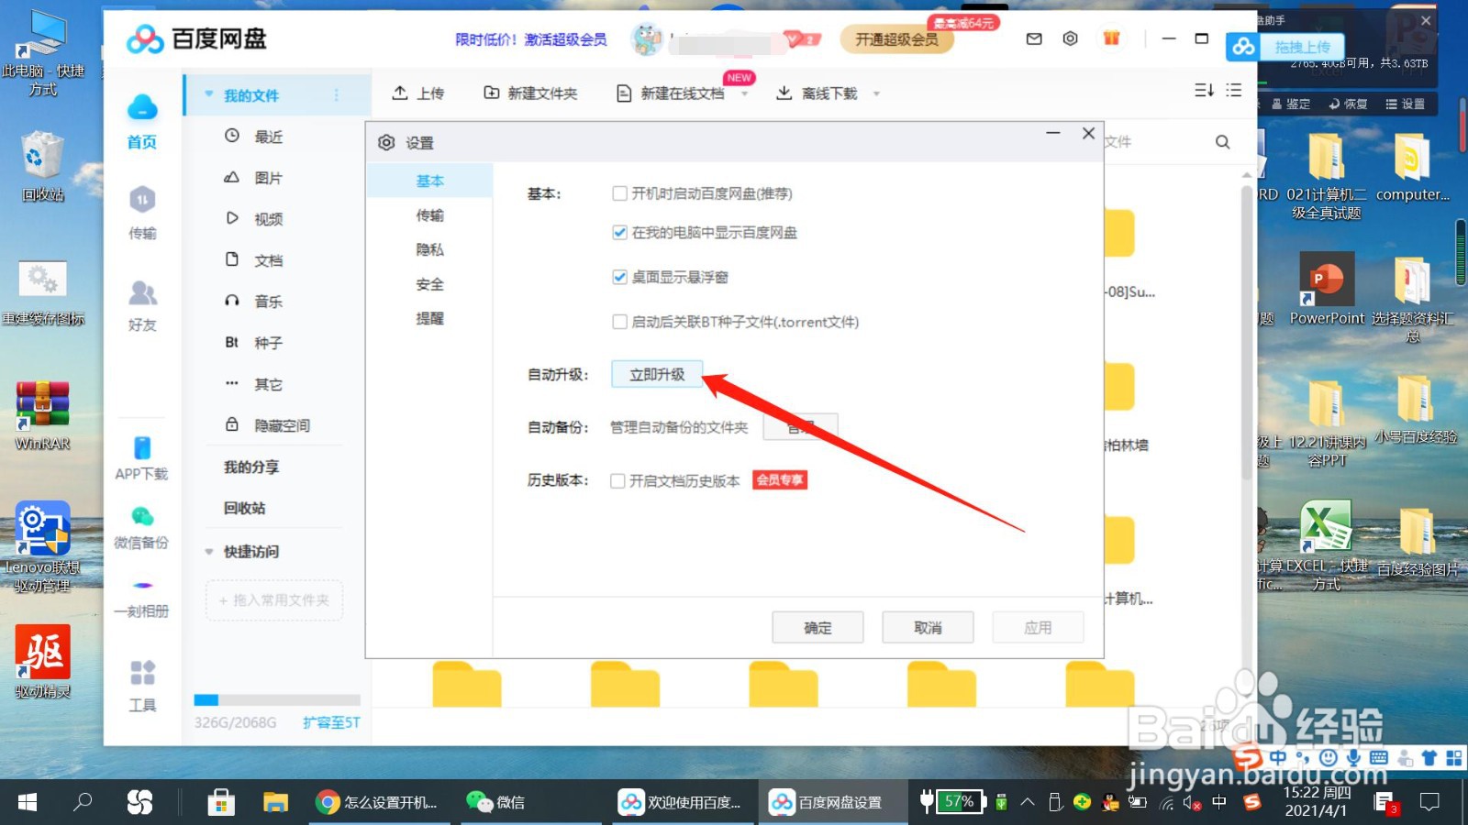Open 回收站 in the Baidu sidebar
The image size is (1468, 825).
[245, 508]
